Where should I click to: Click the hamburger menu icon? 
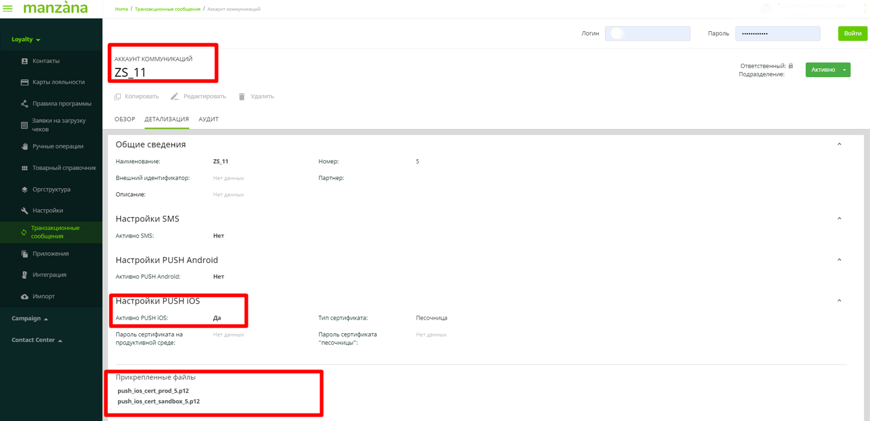coord(8,9)
